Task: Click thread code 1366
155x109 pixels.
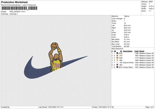Action: (x=137, y=53)
